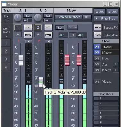The width and height of the screenshot is (121, 127).
Task: Click the master right red fader handle
Action: click(79, 60)
